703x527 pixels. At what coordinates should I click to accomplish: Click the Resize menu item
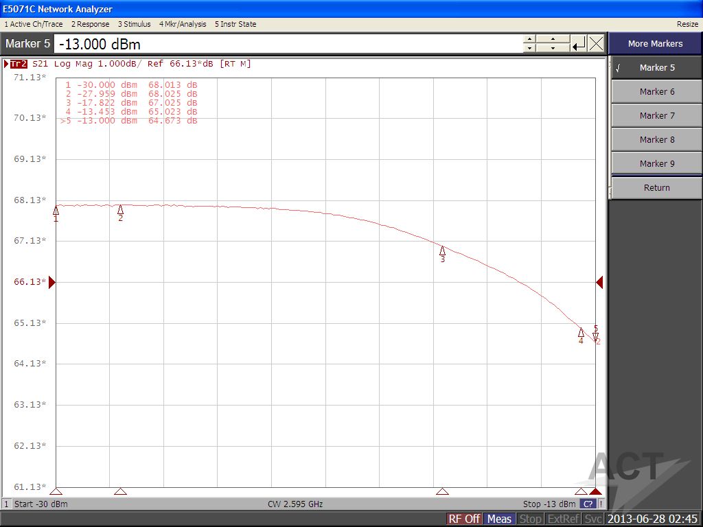(x=687, y=24)
